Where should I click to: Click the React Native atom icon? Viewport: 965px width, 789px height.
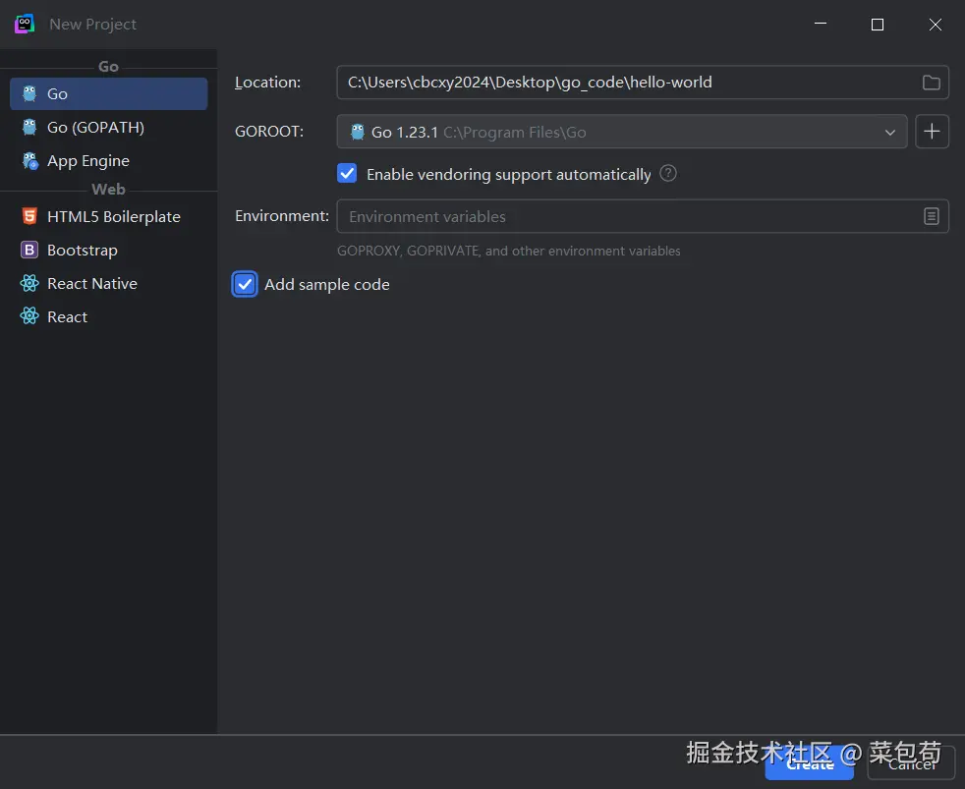click(29, 283)
